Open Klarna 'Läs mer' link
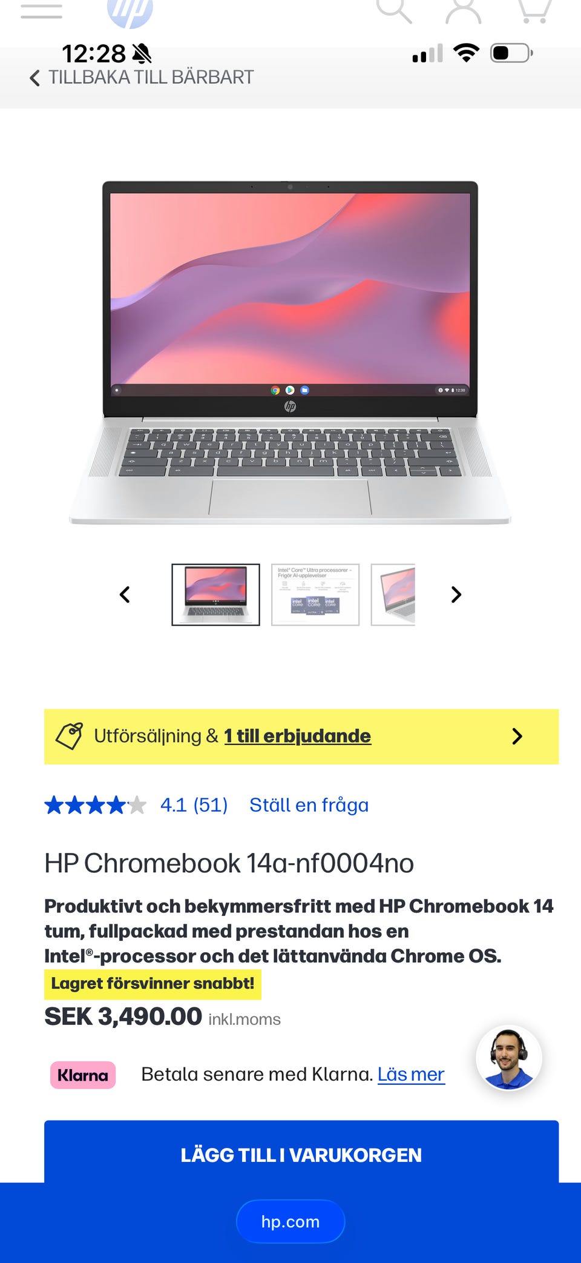Viewport: 581px width, 1263px height. click(411, 1075)
